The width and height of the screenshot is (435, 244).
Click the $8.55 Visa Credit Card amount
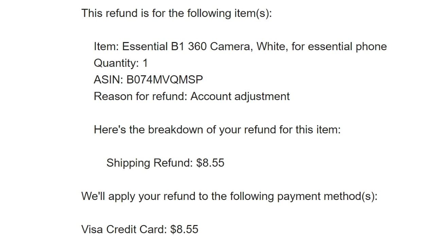click(184, 229)
